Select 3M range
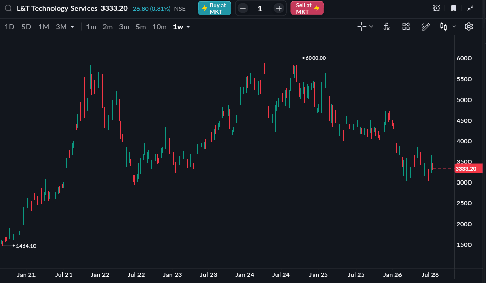 point(61,27)
